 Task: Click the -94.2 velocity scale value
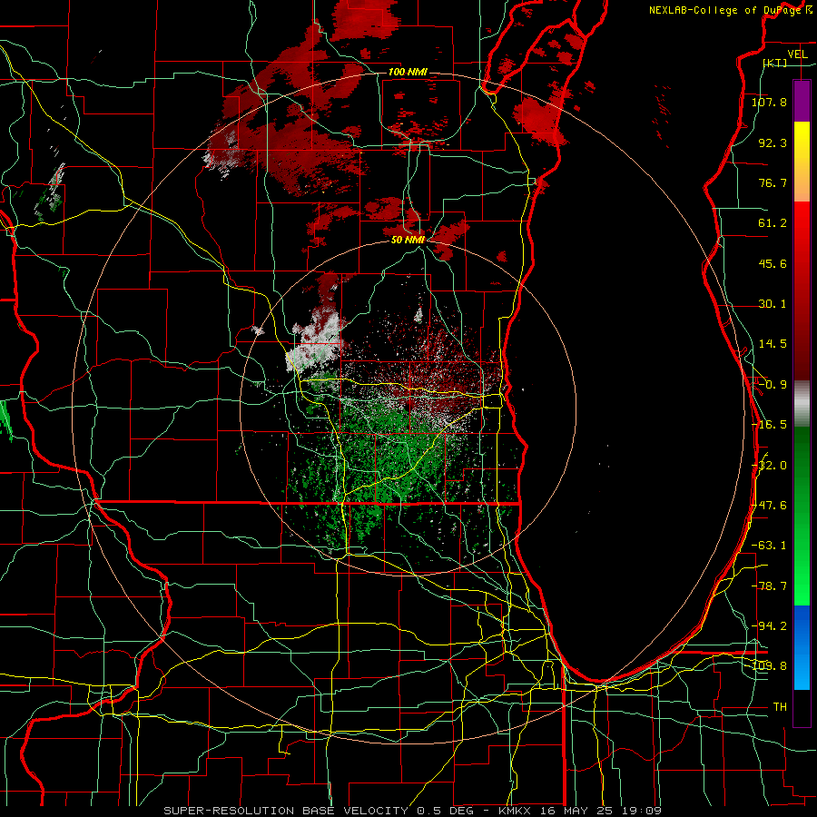(769, 625)
